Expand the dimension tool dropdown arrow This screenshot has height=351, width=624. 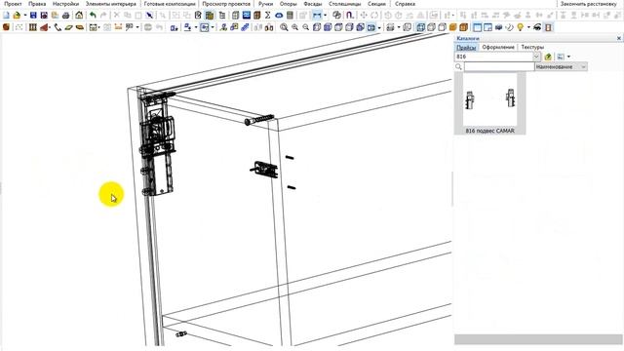coord(325,16)
